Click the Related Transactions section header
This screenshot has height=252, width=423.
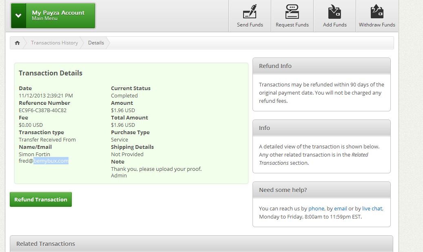201,243
